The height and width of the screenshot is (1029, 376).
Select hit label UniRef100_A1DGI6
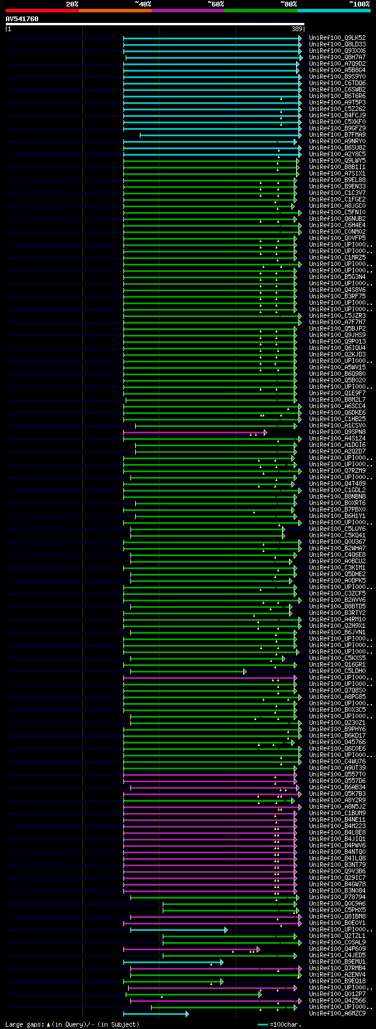pyautogui.click(x=337, y=445)
